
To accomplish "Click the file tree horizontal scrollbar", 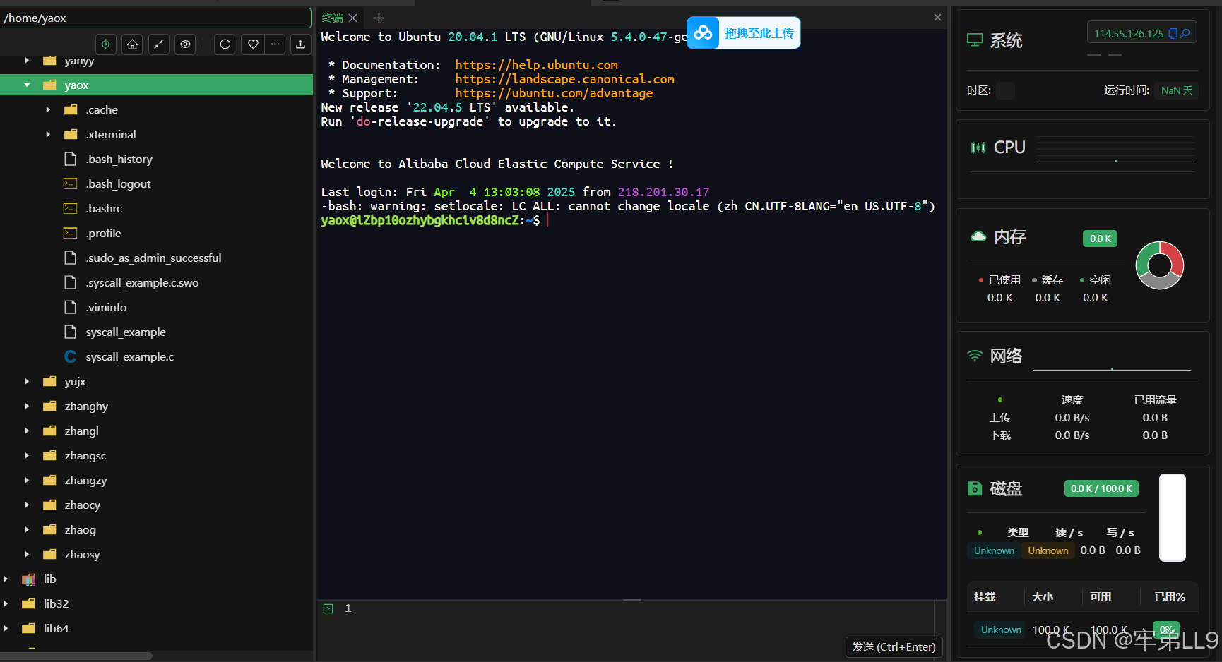I will (76, 656).
